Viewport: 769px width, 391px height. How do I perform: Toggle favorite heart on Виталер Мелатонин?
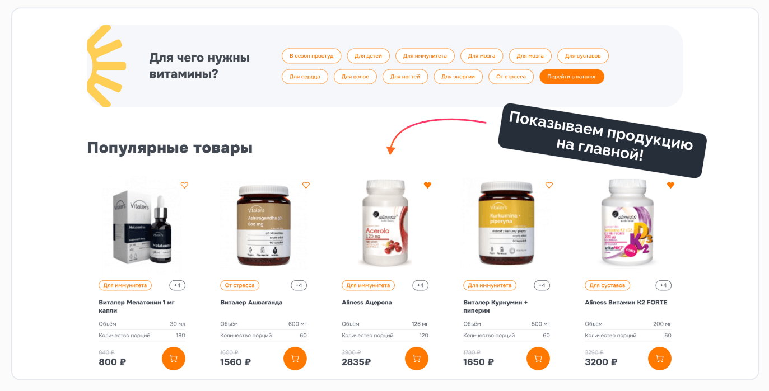click(x=185, y=185)
